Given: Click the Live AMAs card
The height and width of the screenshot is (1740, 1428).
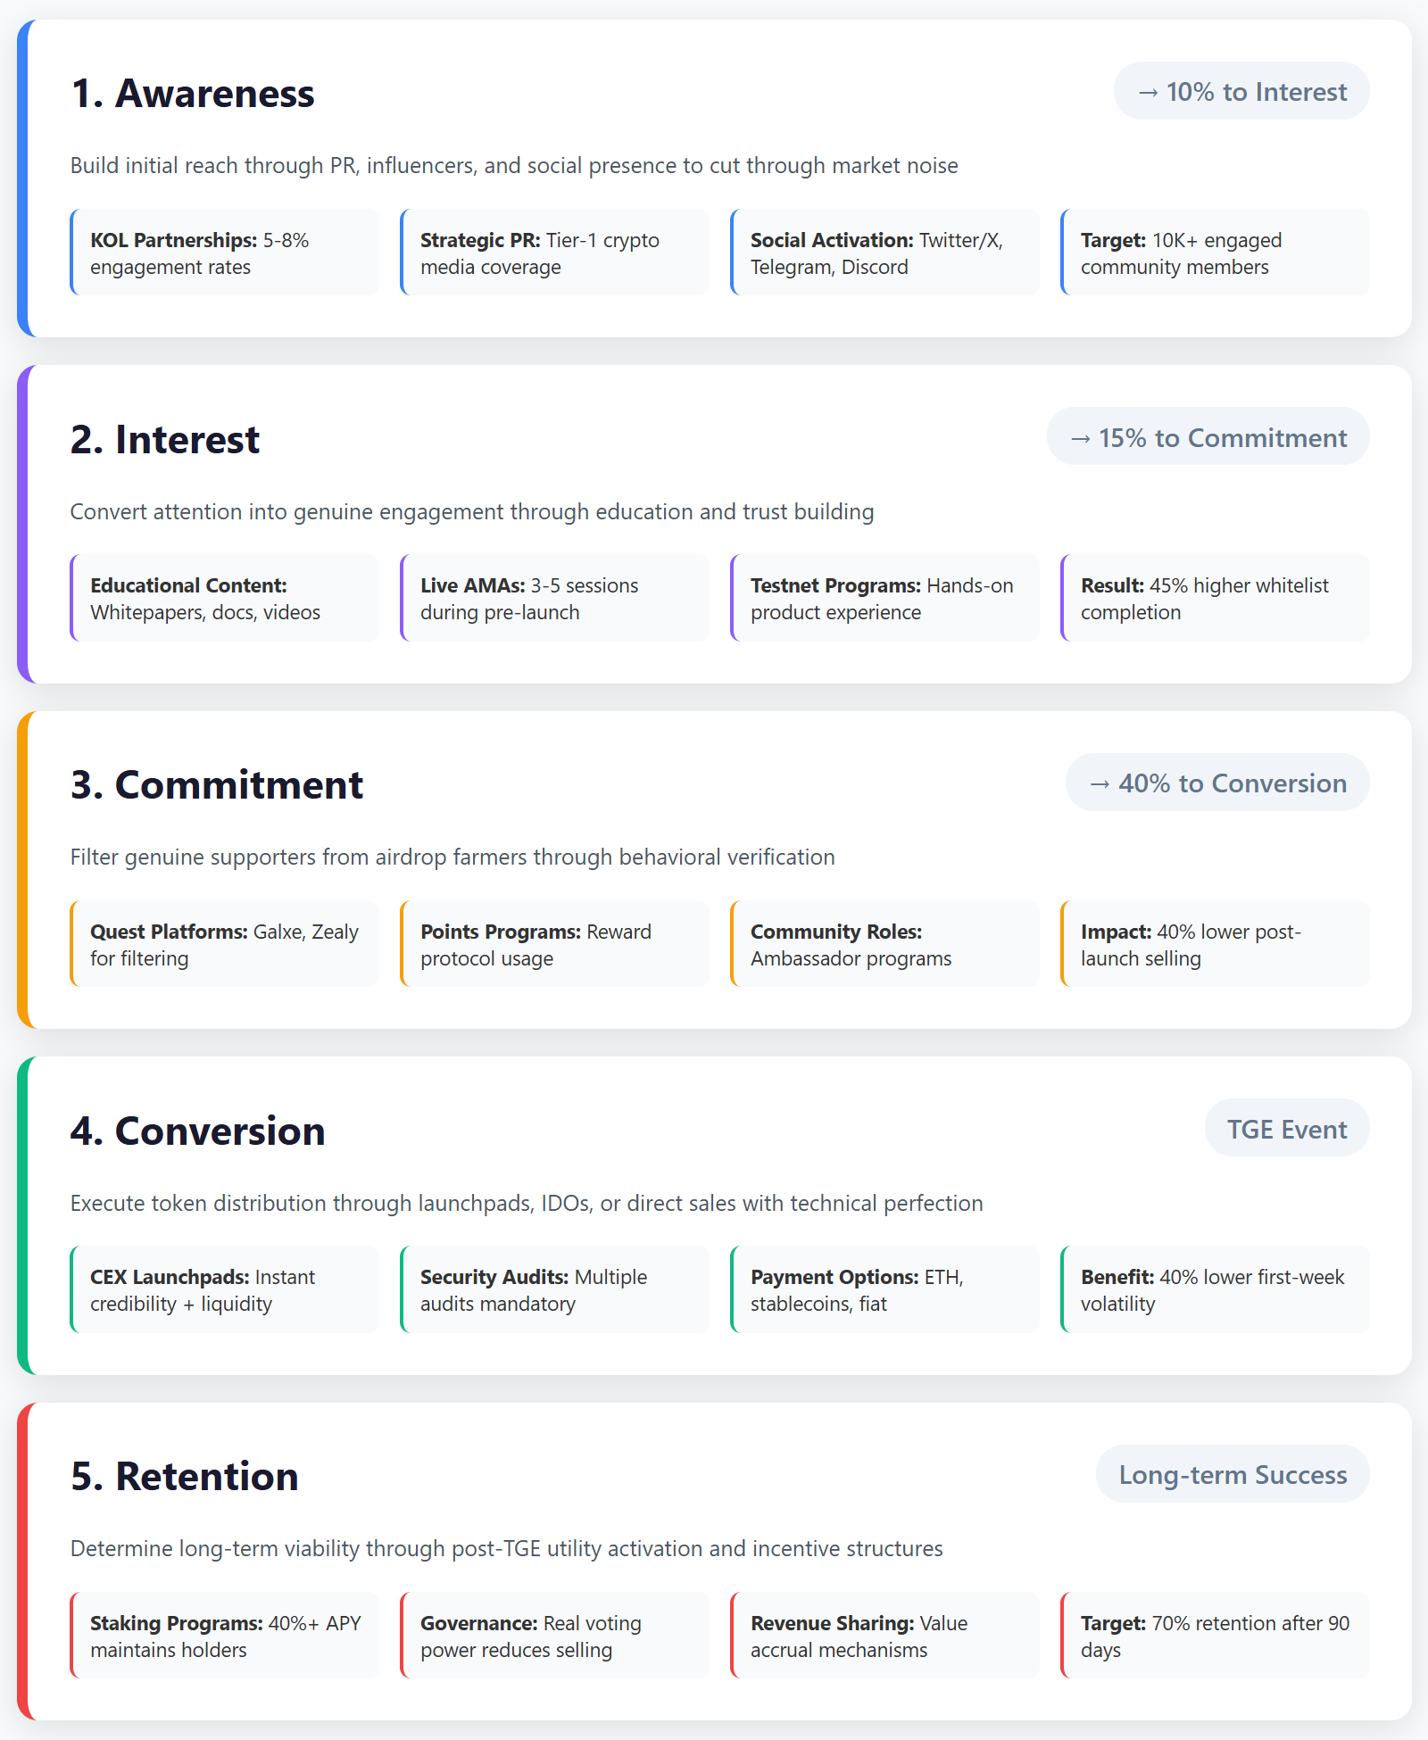Looking at the screenshot, I should pos(554,599).
